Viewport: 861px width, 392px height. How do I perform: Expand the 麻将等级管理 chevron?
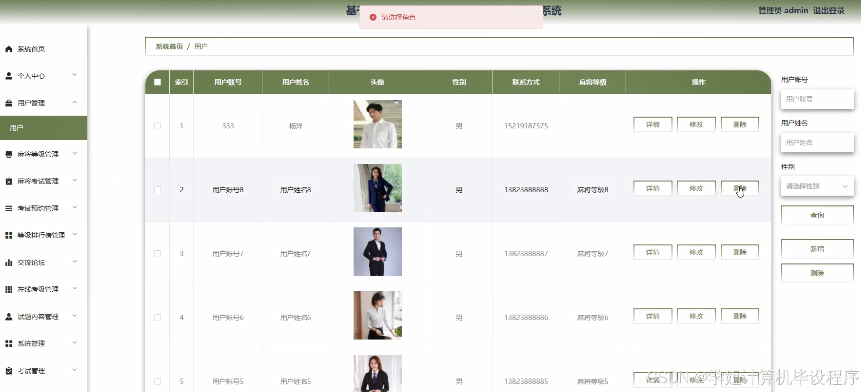[x=75, y=154]
